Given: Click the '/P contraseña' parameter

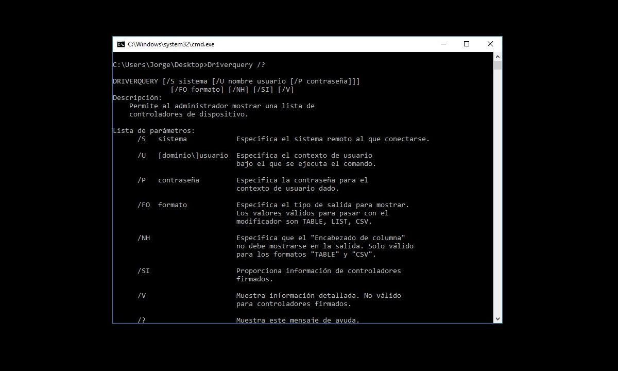Looking at the screenshot, I should click(168, 180).
